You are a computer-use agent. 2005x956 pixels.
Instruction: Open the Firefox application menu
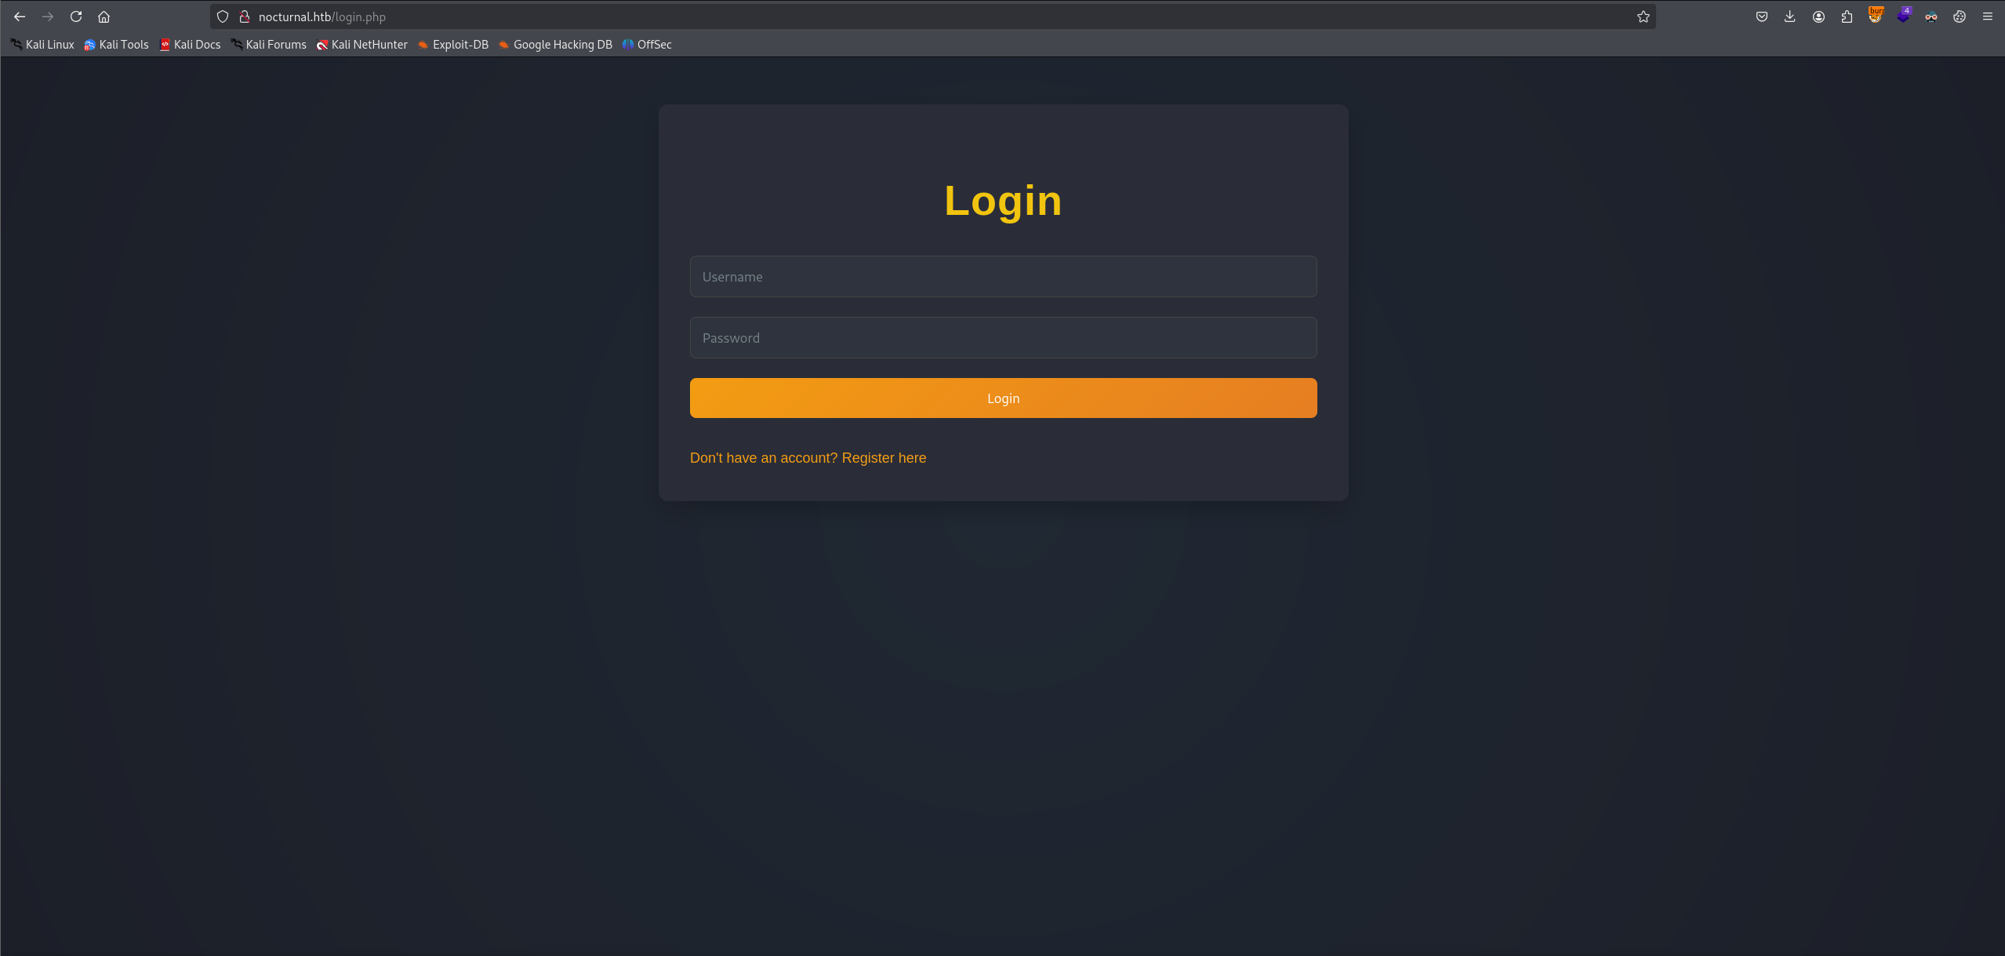click(x=1988, y=16)
